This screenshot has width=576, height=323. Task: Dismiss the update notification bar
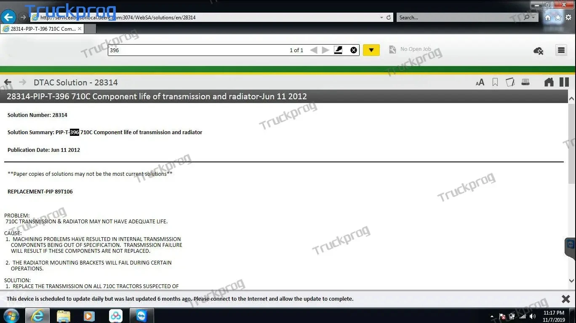(x=566, y=299)
